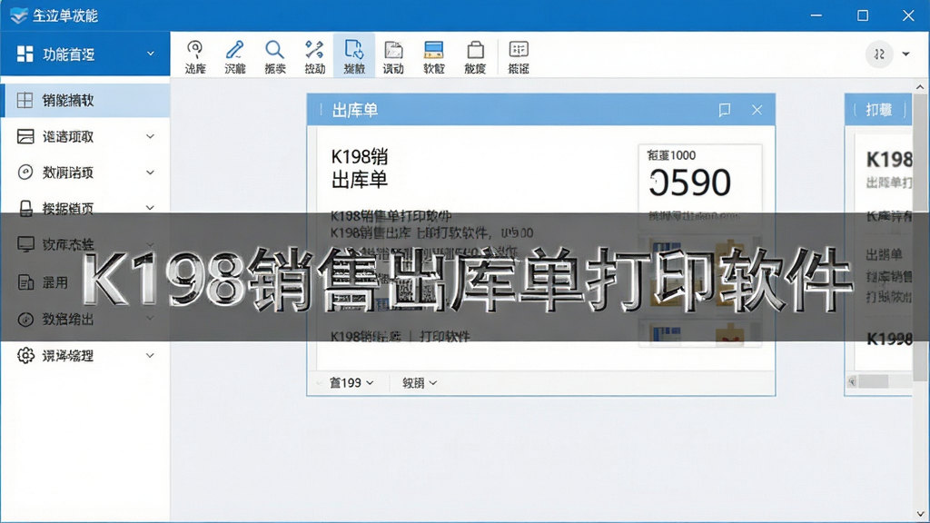Screen dimensions: 930x523
Task: Open sidebar item 数鹇峼顼
Action: [84, 173]
